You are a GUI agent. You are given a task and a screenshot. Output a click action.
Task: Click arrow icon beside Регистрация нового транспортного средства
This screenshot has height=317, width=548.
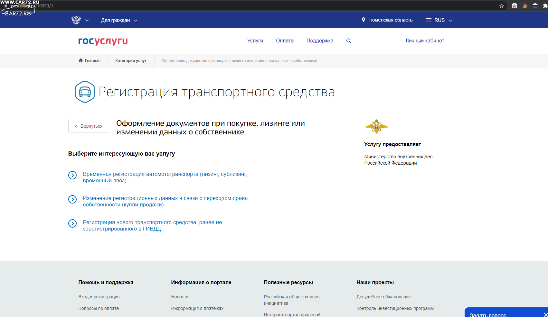point(72,223)
